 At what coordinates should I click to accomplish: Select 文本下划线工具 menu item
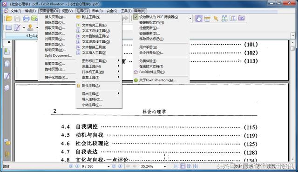[x=96, y=31]
